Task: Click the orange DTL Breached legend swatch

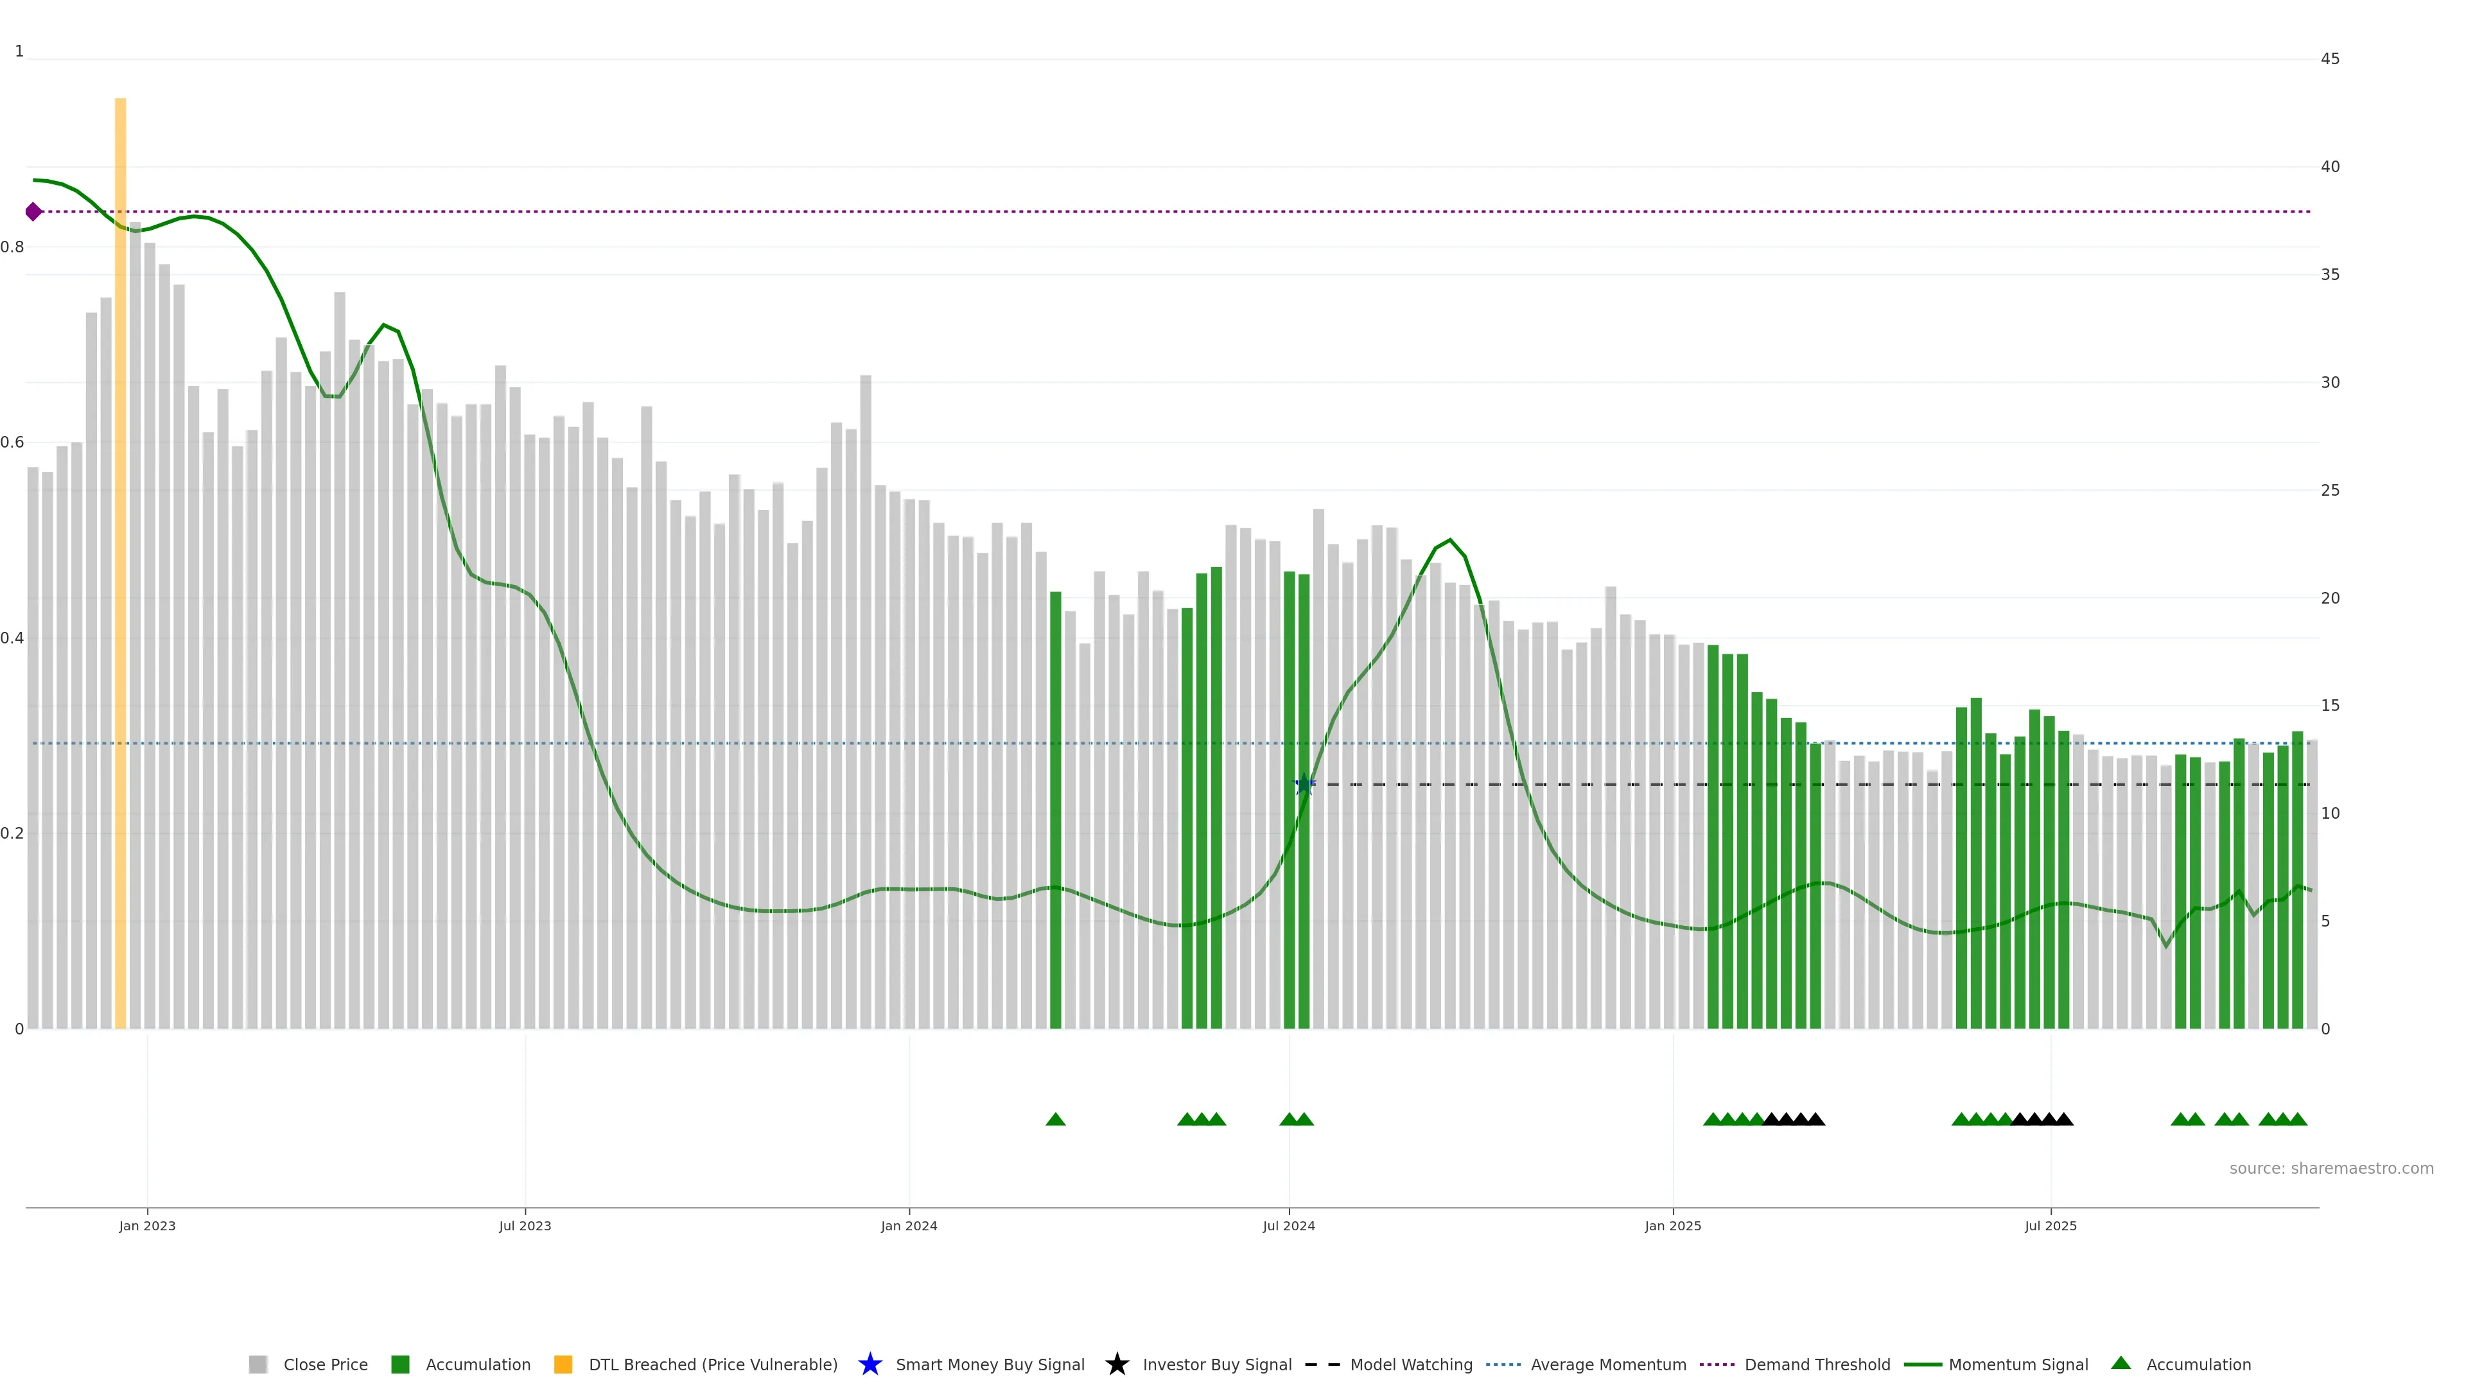Action: (x=563, y=1364)
